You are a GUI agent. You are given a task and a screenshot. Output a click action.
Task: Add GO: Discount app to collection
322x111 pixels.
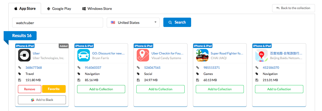(101, 89)
